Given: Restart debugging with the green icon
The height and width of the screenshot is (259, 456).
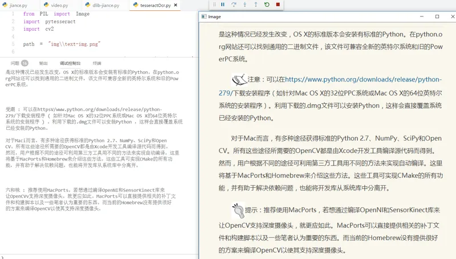Looking at the screenshot, I should coord(267,5).
